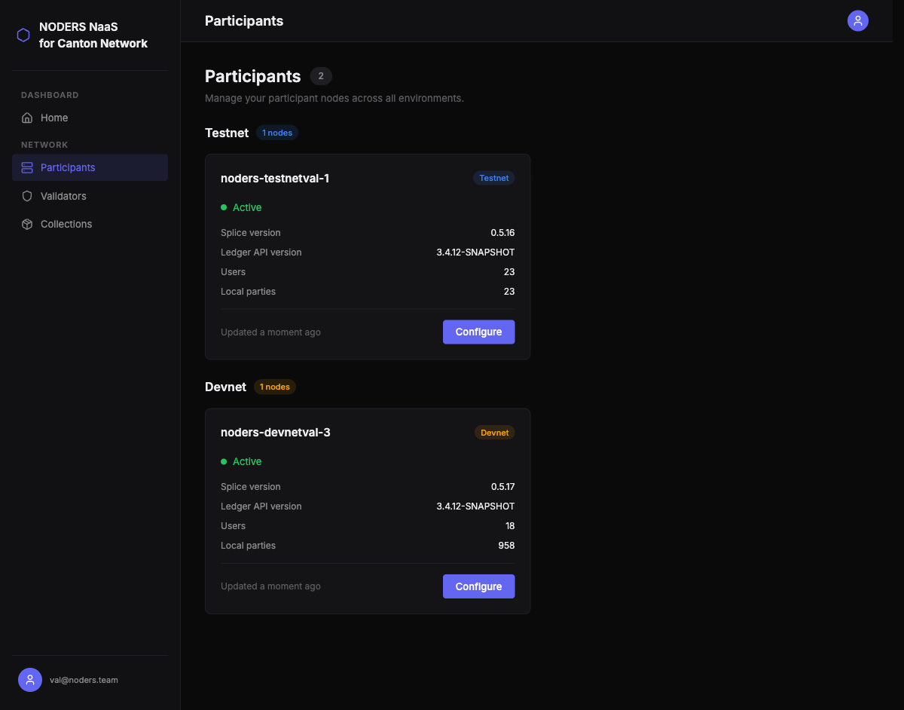Viewport: 904px width, 710px height.
Task: Go to Home in sidebar
Action: (90, 118)
